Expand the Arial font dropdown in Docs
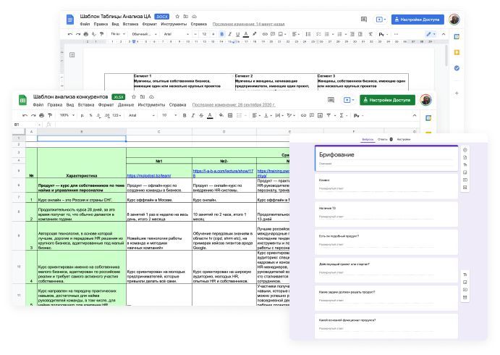 (176, 34)
